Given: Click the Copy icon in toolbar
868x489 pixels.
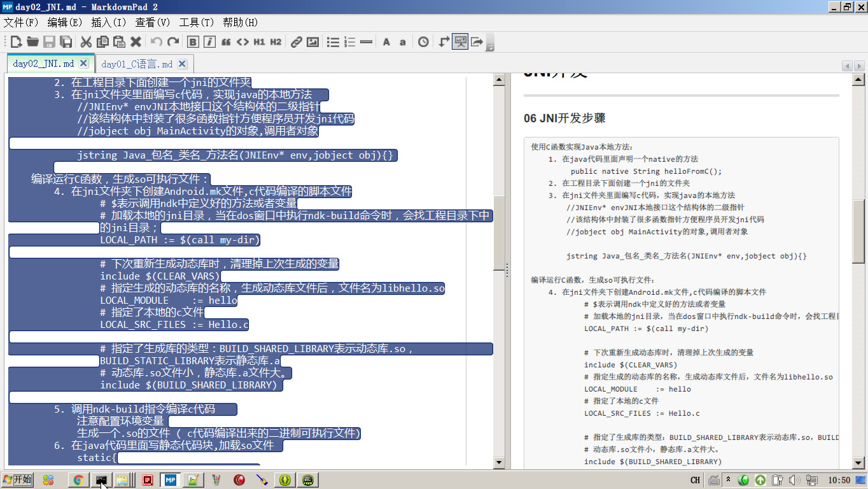Looking at the screenshot, I should (x=102, y=42).
